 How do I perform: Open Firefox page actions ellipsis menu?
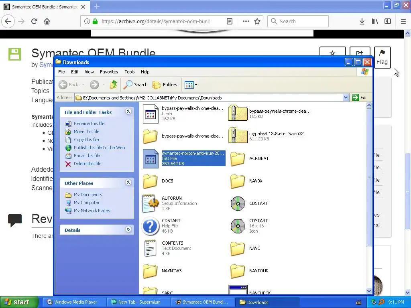[246, 21]
